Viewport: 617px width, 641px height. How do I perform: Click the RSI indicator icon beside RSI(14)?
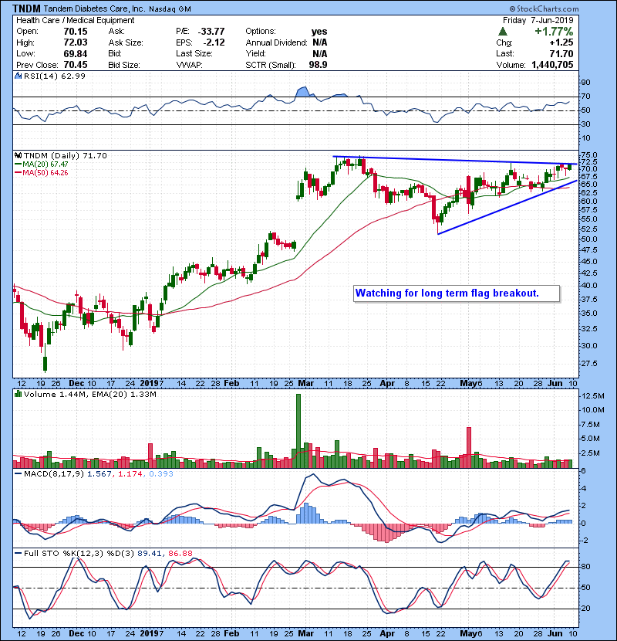(18, 76)
